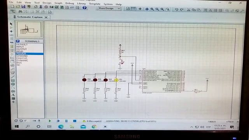Create a new project with New icon
The height and width of the screenshot is (140, 249).
click(12, 7)
